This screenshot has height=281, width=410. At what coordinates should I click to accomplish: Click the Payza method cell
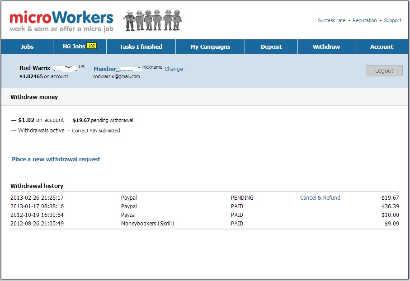point(128,215)
